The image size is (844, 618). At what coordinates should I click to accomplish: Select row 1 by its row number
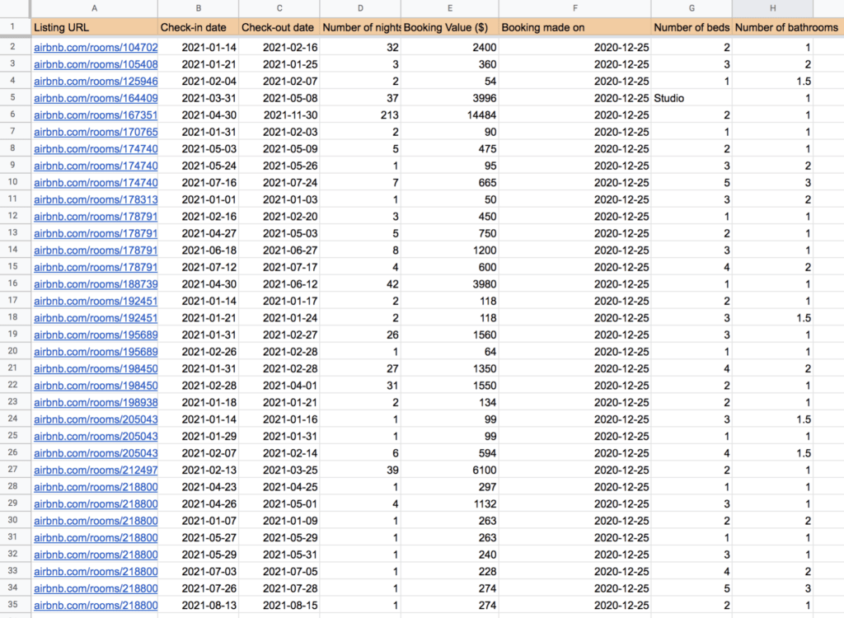point(13,27)
